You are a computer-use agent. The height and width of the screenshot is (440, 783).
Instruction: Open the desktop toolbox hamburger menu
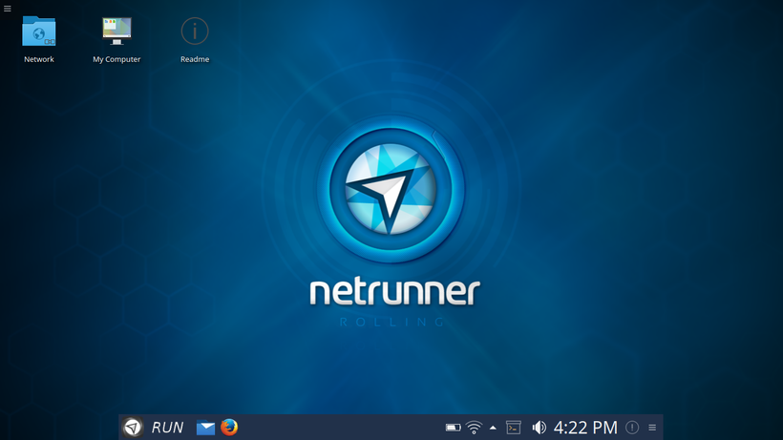click(x=8, y=9)
